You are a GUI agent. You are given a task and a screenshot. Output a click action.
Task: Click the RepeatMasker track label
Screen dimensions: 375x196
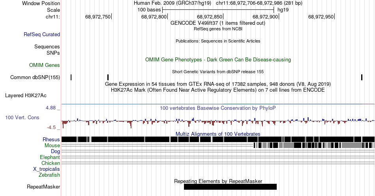(43, 187)
